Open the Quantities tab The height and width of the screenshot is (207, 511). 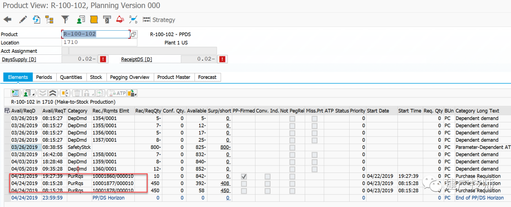coord(71,77)
